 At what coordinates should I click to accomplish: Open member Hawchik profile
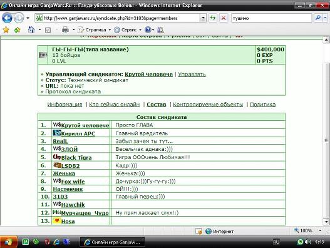[x=73, y=205]
